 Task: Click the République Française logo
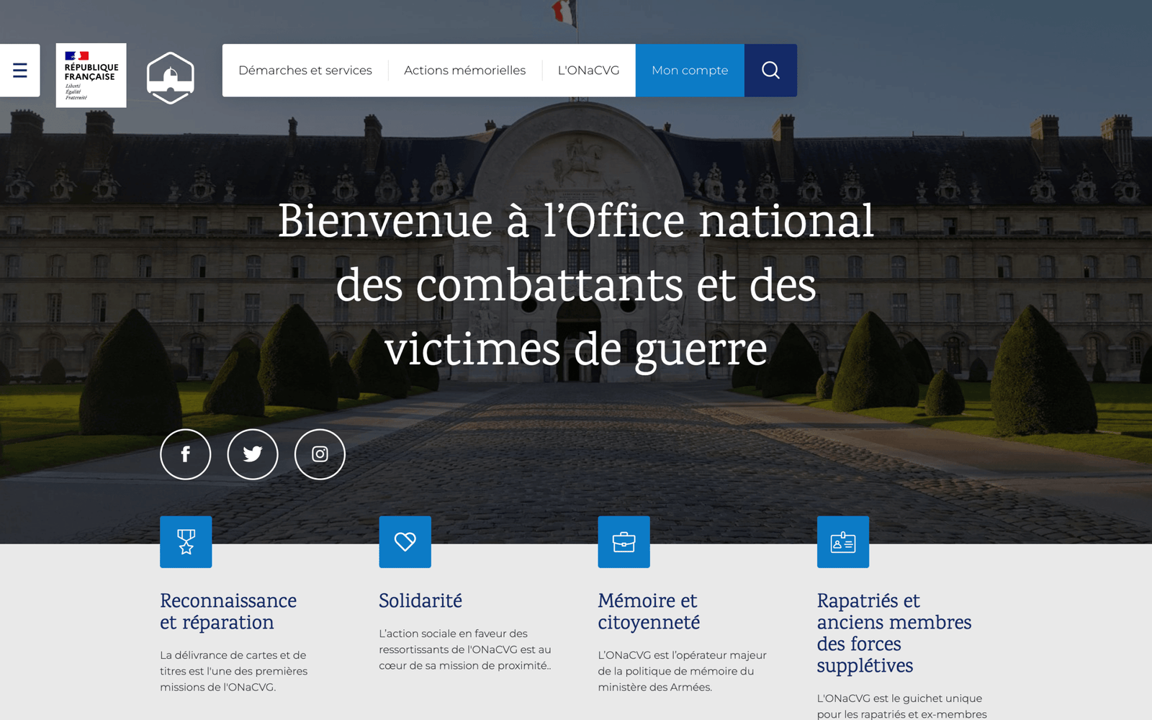coord(91,75)
